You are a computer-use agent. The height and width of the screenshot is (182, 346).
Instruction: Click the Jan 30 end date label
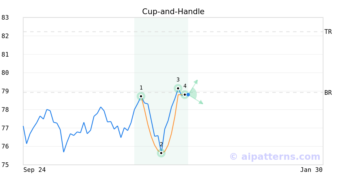pos(311,170)
